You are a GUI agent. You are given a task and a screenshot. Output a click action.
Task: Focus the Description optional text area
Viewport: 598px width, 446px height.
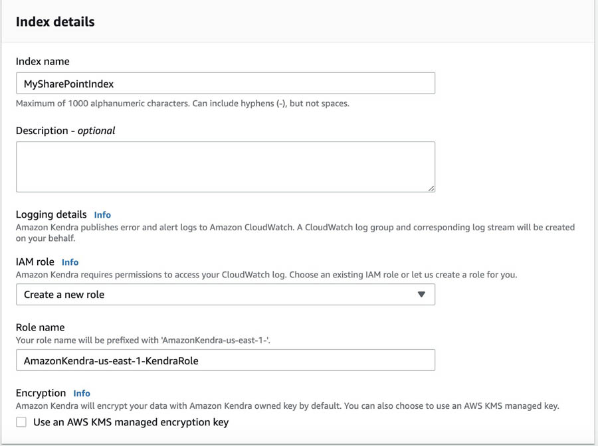(225, 167)
